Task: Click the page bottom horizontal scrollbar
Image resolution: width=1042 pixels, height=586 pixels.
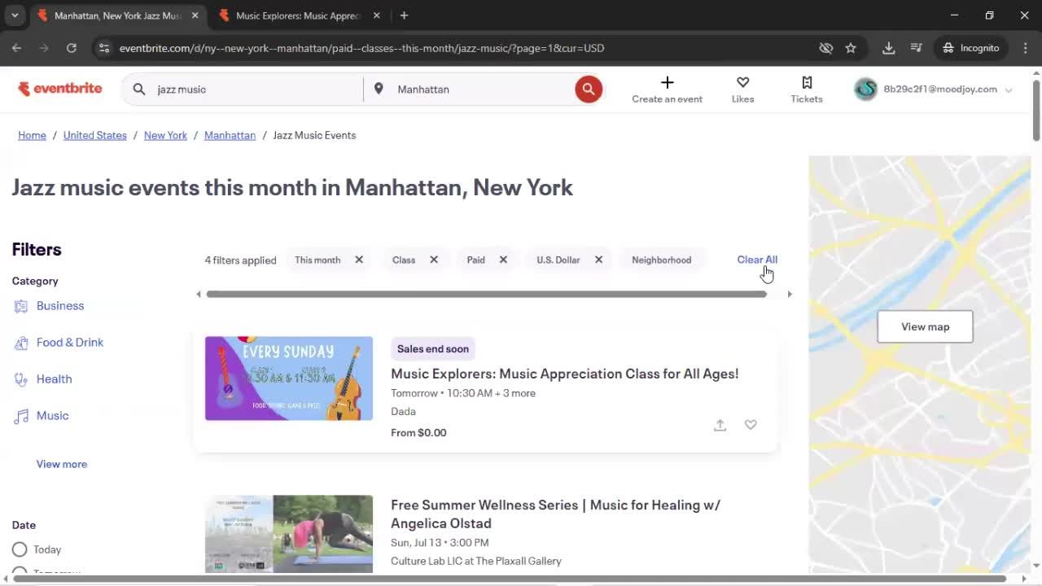Action: click(x=510, y=579)
